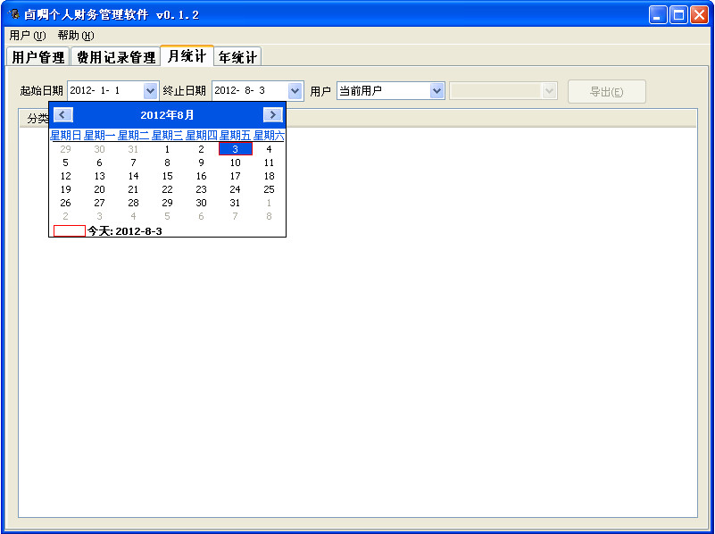
Task: Open the 帮助(H) menu
Action: tap(73, 36)
